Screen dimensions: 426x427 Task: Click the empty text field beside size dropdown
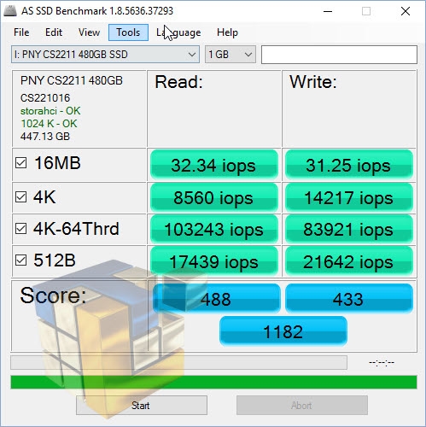(x=339, y=55)
